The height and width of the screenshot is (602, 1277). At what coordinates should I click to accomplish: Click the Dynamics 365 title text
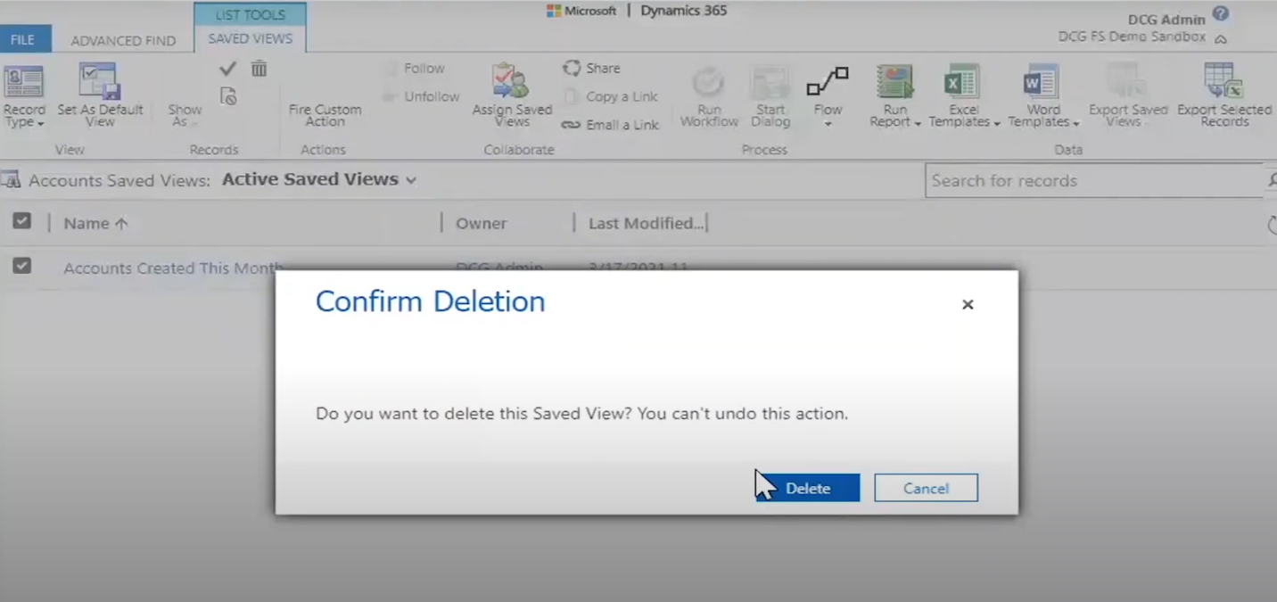point(683,11)
